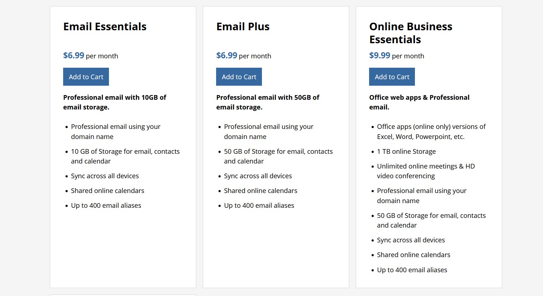Click the Email Essentials heading

pos(105,27)
